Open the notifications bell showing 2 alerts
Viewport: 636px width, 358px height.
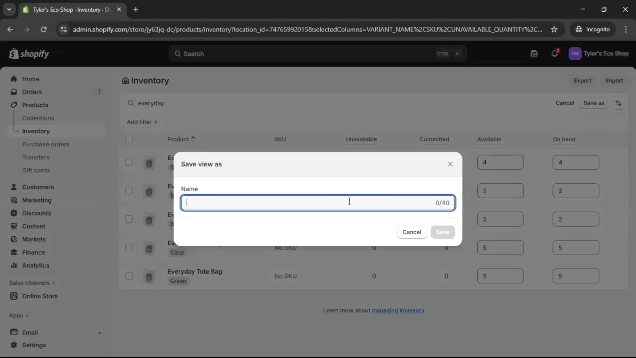click(555, 54)
